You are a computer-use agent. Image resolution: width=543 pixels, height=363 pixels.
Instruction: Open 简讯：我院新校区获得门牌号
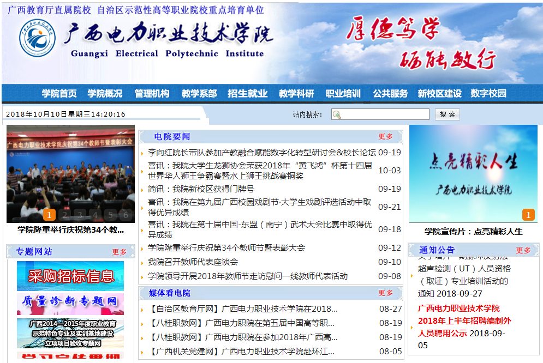201,189
